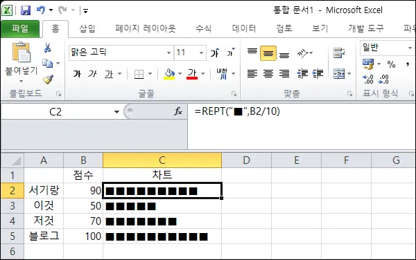The width and height of the screenshot is (416, 260).
Task: Toggle Bold formatting
Action: click(77, 74)
